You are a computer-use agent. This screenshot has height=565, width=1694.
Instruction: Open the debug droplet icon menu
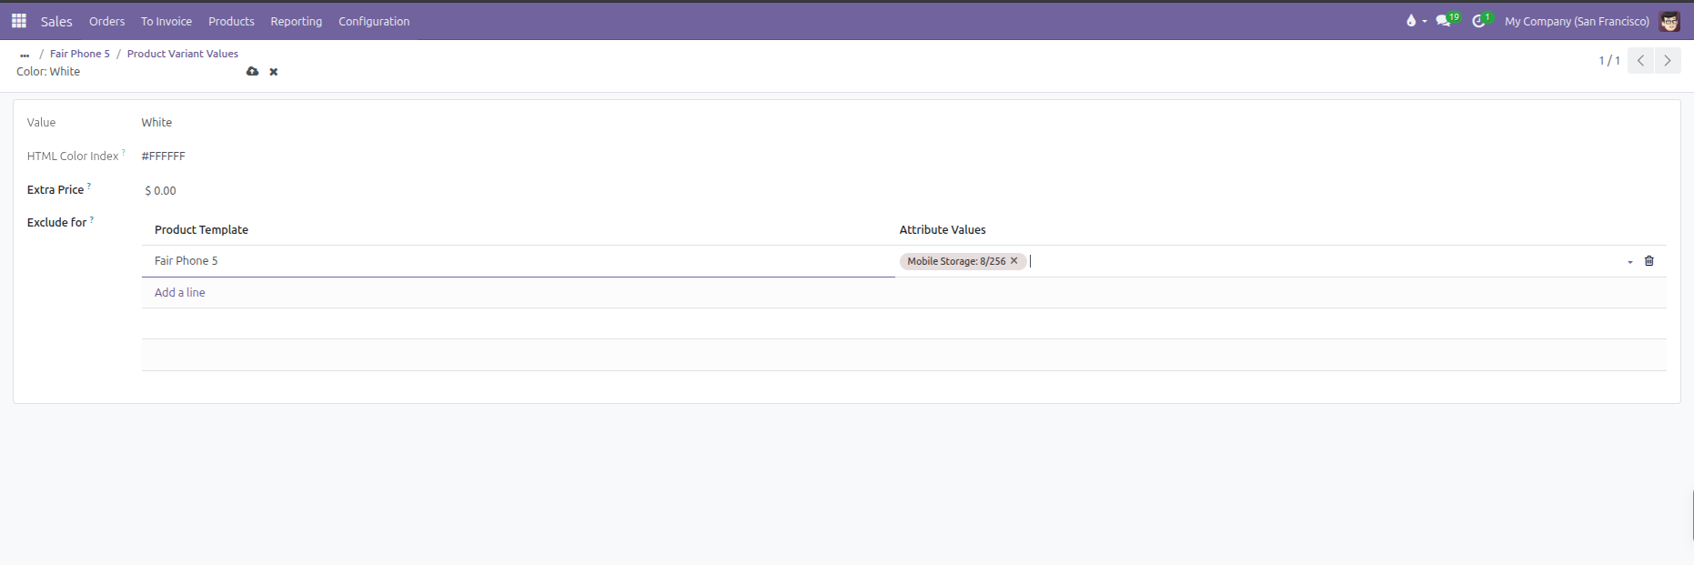[x=1416, y=20]
